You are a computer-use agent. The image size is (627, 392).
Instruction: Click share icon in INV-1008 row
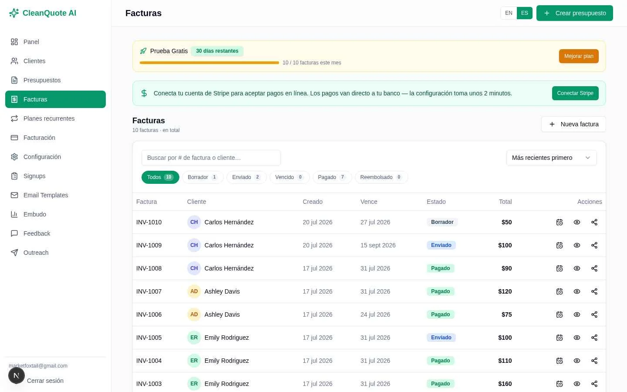tap(594, 268)
